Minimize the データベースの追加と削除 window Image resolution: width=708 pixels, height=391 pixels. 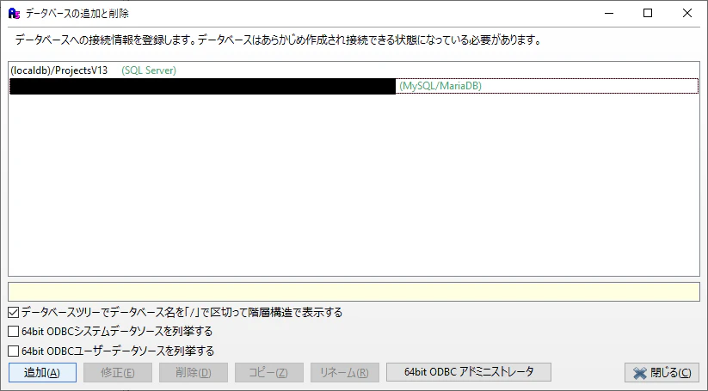[609, 13]
